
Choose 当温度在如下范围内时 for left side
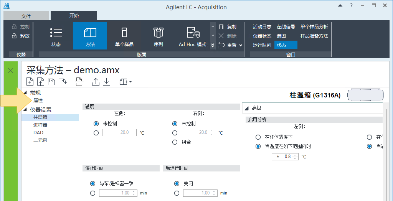(258, 147)
